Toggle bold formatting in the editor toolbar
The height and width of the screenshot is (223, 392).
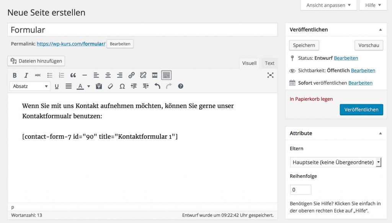click(x=15, y=75)
